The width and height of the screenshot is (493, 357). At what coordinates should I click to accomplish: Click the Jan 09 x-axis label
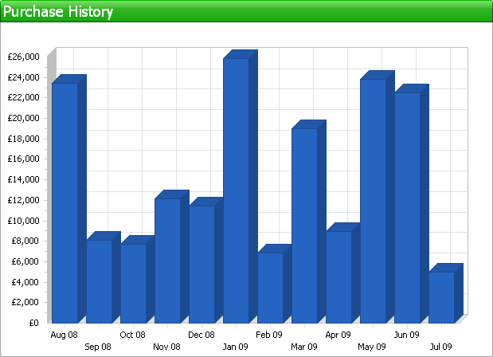tap(235, 347)
